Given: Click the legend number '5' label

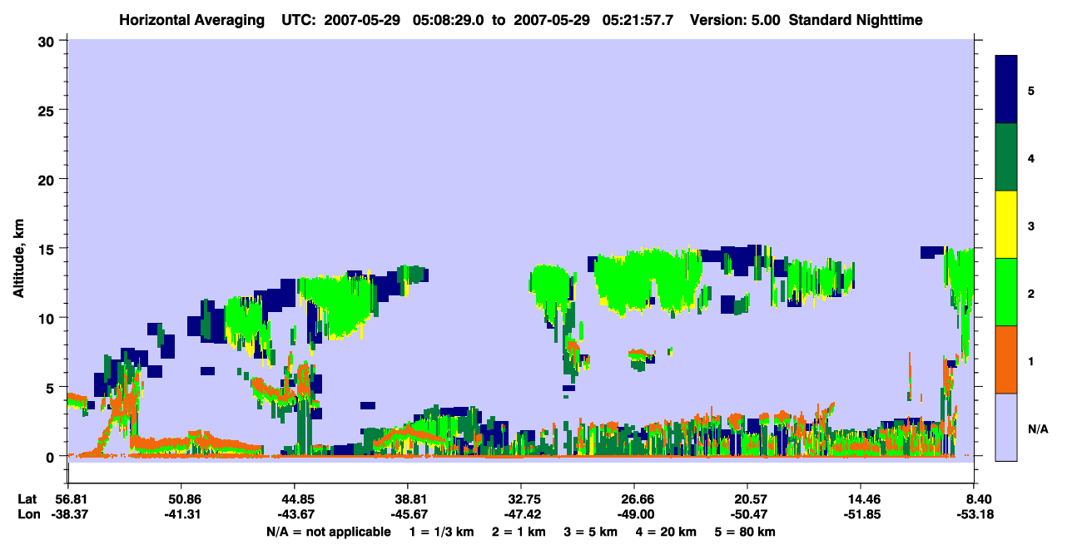Looking at the screenshot, I should [x=1030, y=90].
